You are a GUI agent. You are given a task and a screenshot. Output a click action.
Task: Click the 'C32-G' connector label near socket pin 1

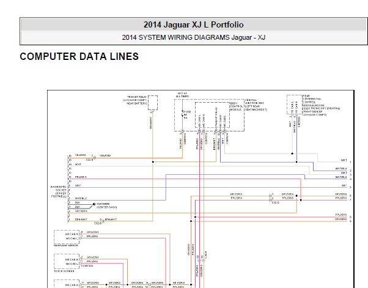[x=98, y=223]
